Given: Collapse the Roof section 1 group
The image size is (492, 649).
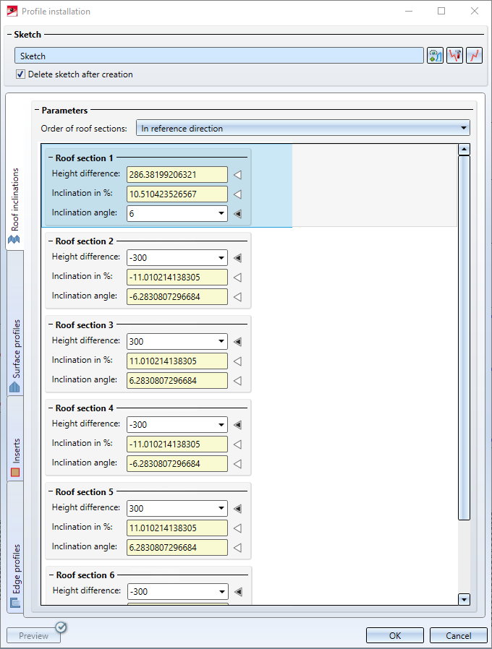Looking at the screenshot, I should tap(51, 158).
